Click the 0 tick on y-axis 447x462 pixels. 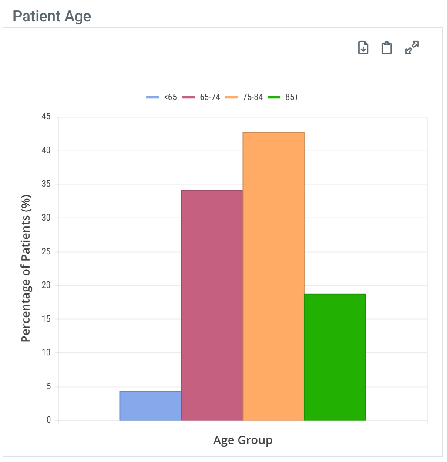(48, 420)
